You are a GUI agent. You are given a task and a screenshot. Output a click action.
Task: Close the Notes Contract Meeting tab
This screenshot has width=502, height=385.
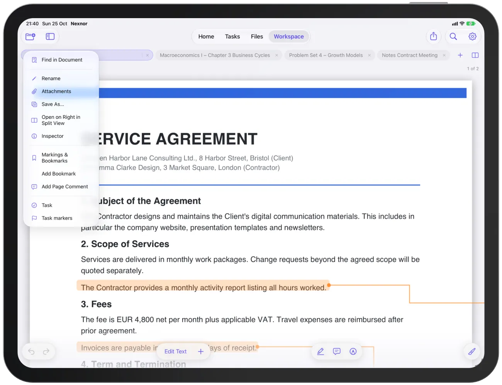pyautogui.click(x=444, y=55)
